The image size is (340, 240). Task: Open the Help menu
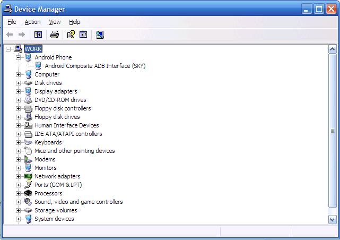pyautogui.click(x=75, y=22)
